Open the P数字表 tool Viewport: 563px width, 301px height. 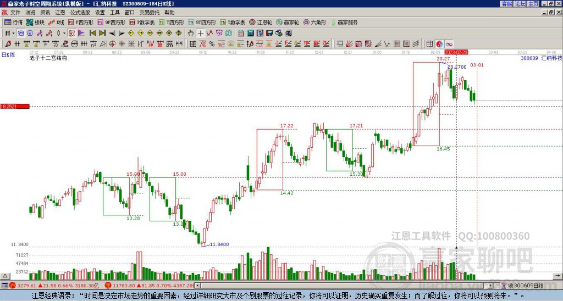[x=142, y=22]
